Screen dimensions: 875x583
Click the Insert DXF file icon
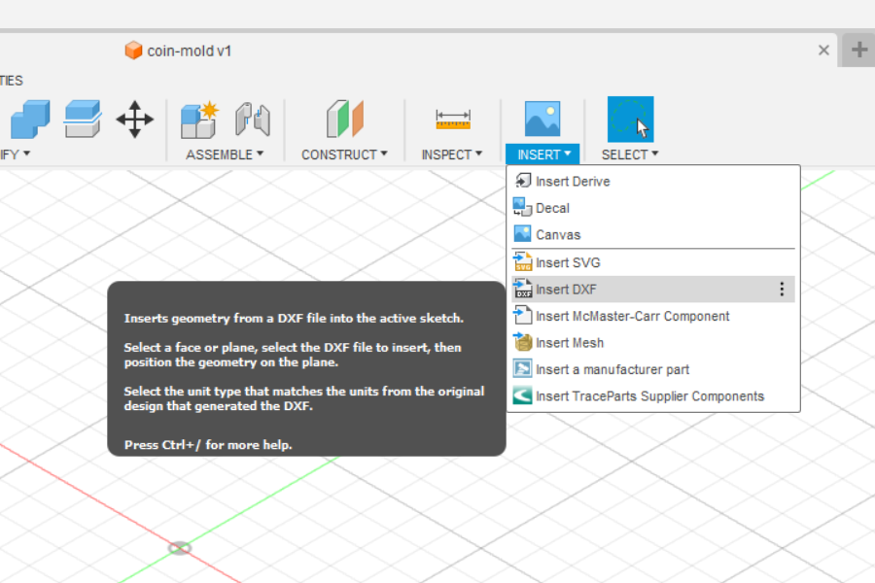(x=522, y=289)
